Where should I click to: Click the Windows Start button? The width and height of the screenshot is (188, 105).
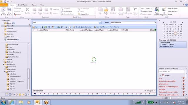coord(4,102)
